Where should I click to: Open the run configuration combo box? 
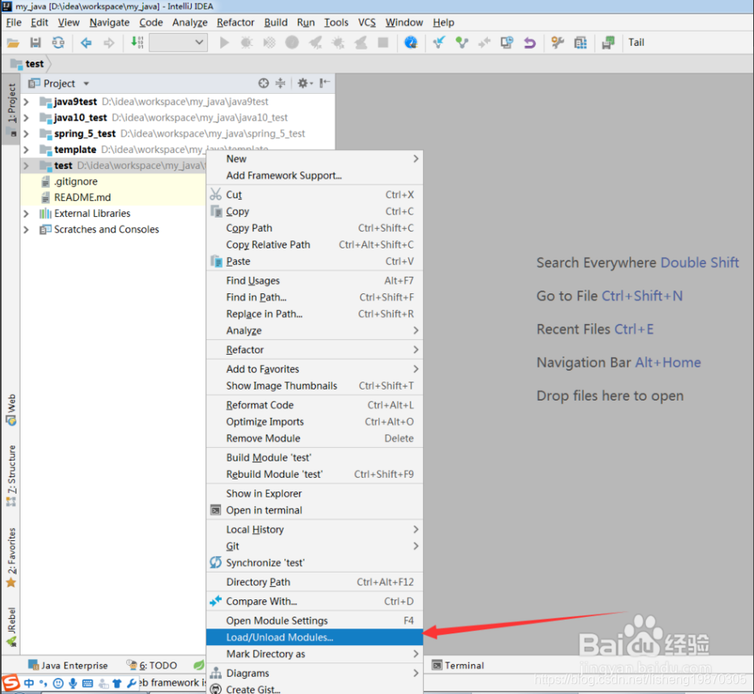tap(178, 43)
